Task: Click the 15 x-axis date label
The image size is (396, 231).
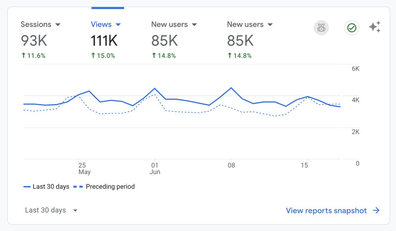Action: pyautogui.click(x=305, y=165)
